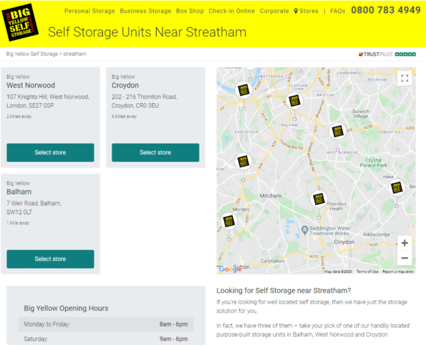Click the Big Yellow Self Storage logo
The height and width of the screenshot is (346, 426).
[20, 22]
